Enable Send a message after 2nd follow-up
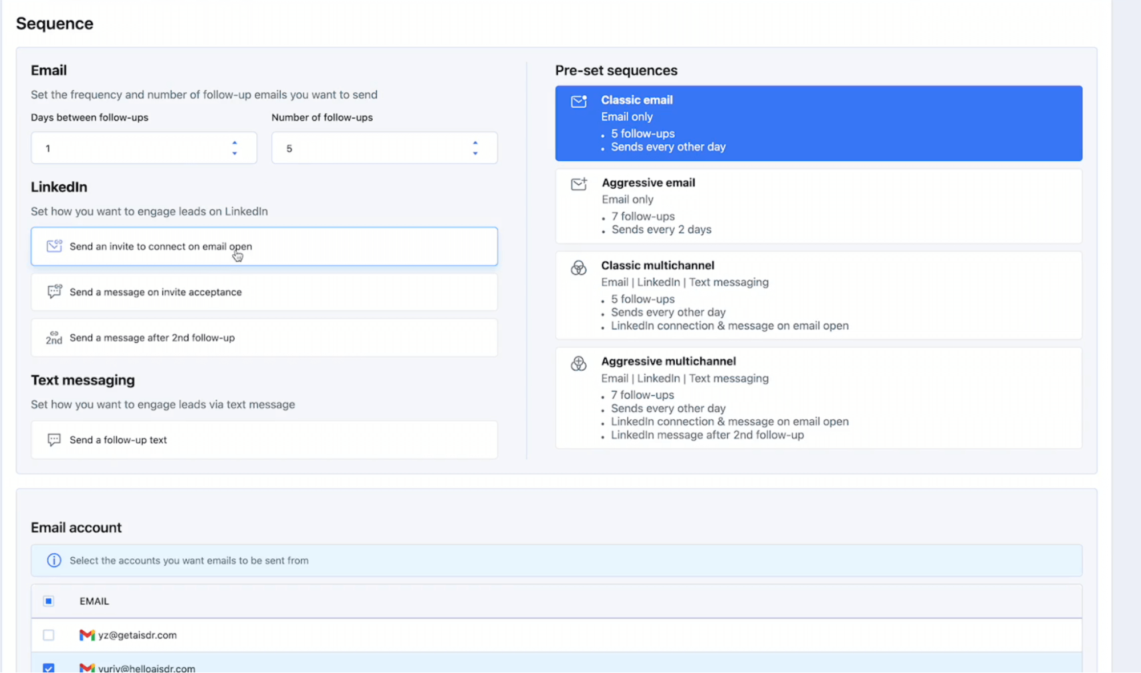 coord(264,338)
